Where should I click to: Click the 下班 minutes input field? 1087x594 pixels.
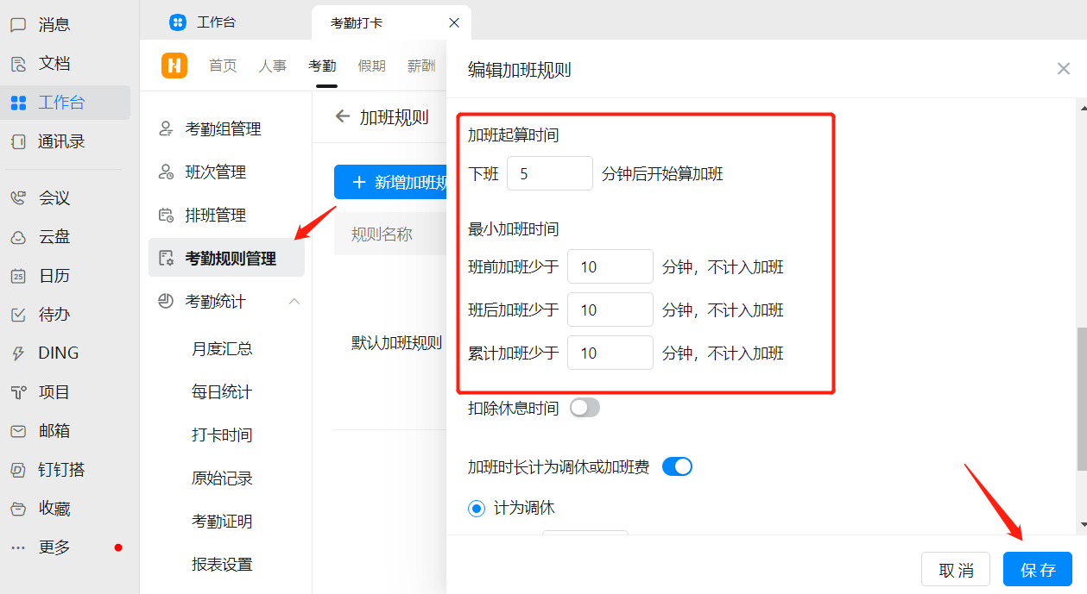pyautogui.click(x=549, y=173)
